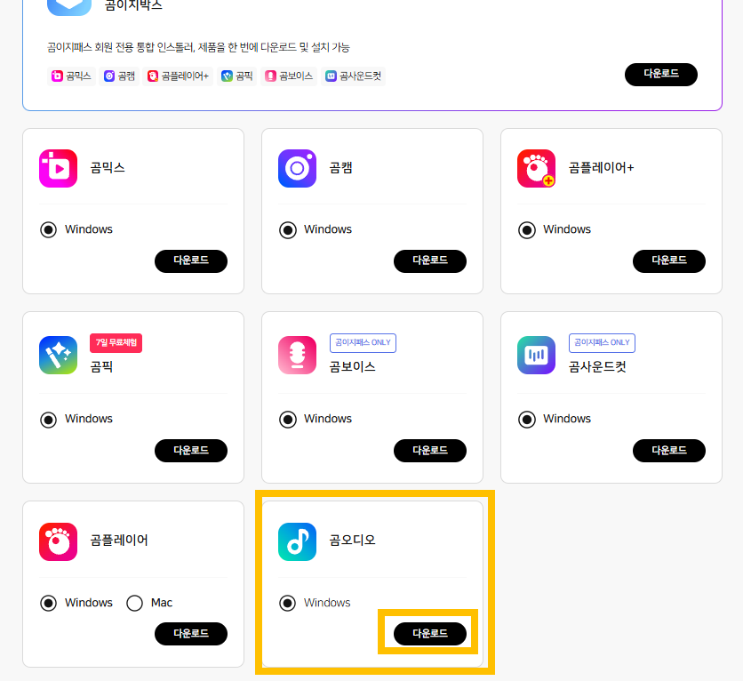Viewport: 743px width, 681px height.
Task: Click the 곰믹스 card title text
Action: click(x=108, y=168)
